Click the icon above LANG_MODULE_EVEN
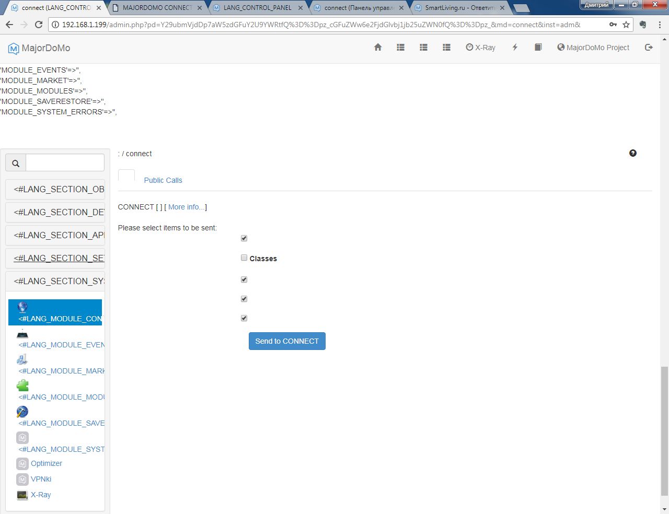The width and height of the screenshot is (669, 514). click(x=22, y=334)
